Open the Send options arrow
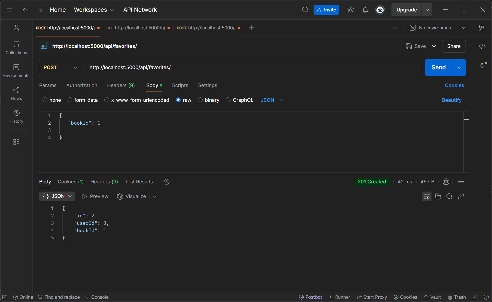Viewport: 492px width, 302px height. pos(459,67)
